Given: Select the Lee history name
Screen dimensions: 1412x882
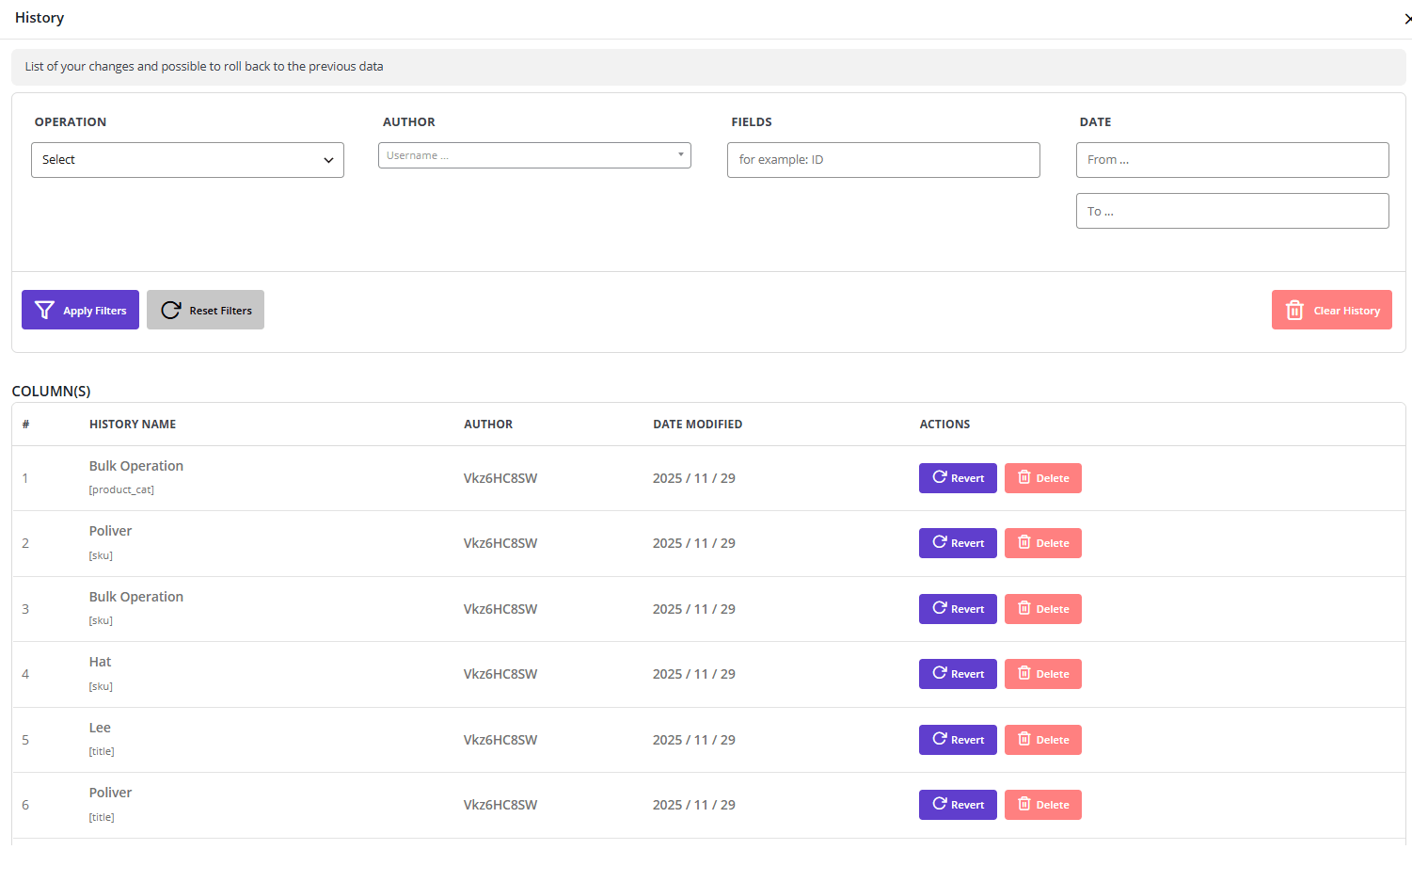Looking at the screenshot, I should [100, 728].
